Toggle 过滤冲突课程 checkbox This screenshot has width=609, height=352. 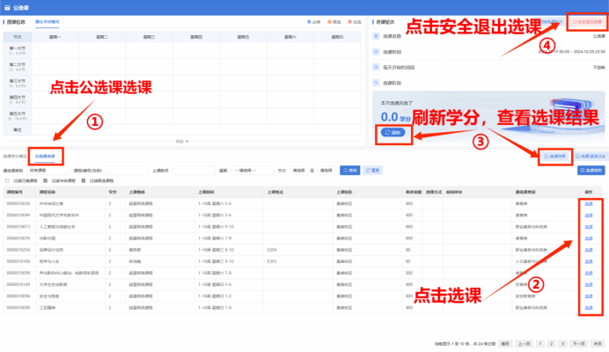[46, 180]
